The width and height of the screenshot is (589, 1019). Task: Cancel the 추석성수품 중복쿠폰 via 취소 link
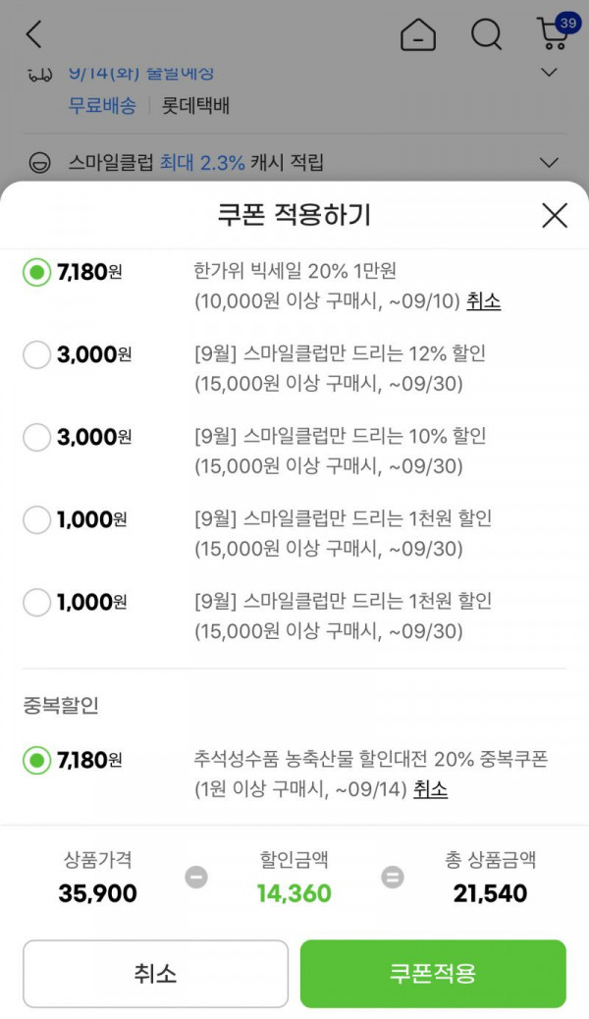pos(430,789)
